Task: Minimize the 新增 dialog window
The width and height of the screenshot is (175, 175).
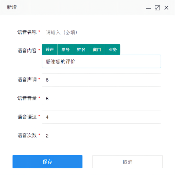Action: click(x=148, y=8)
